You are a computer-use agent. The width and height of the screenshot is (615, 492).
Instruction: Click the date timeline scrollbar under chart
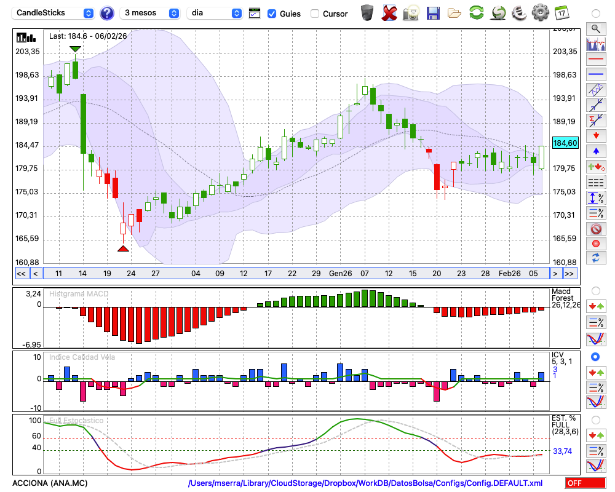[295, 273]
